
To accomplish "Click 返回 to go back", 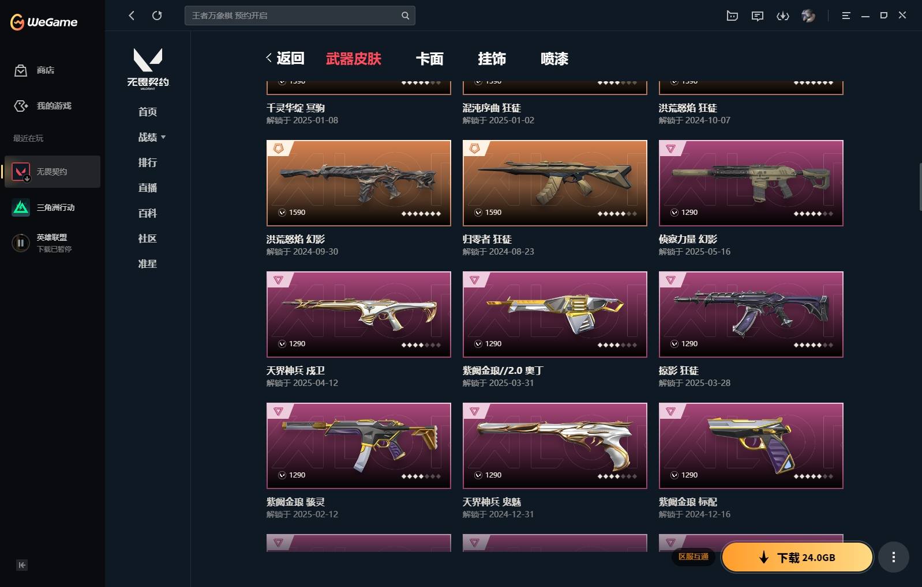I will click(x=285, y=58).
